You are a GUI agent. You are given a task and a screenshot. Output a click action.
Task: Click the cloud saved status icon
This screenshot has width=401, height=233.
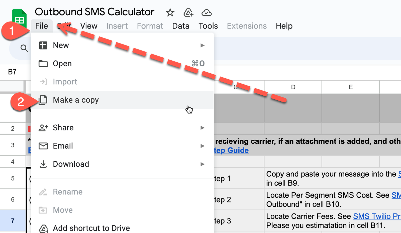207,13
